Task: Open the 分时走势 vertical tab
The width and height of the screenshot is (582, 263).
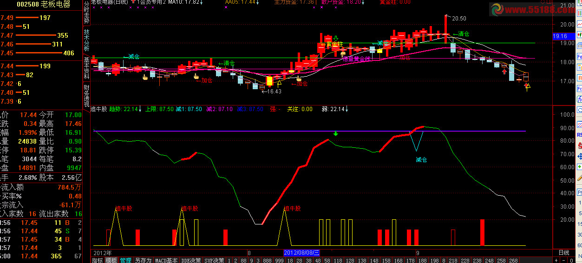Action: [x=86, y=13]
